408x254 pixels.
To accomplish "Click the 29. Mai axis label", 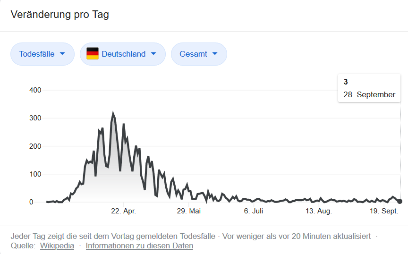I will (x=188, y=211).
